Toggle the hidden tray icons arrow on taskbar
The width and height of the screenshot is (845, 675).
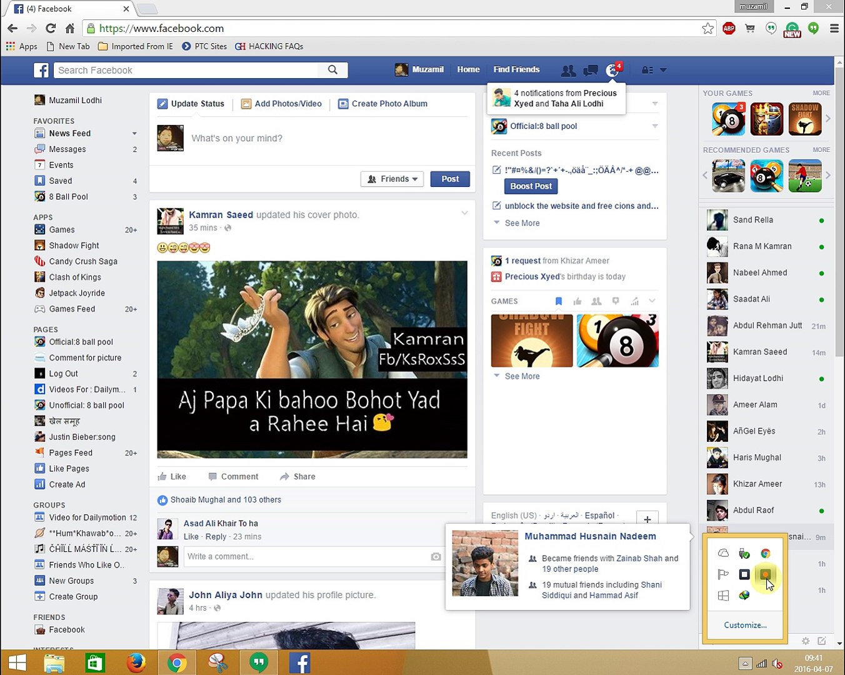[x=745, y=664]
